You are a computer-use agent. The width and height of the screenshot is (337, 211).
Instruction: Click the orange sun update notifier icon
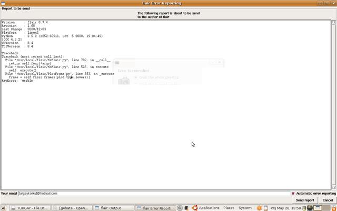pyautogui.click(x=259, y=208)
